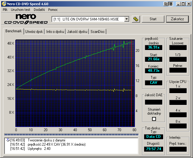Click log line 'prędkość:22-49 X CAV'
This screenshot has height=158, width=193.
(x=57, y=144)
